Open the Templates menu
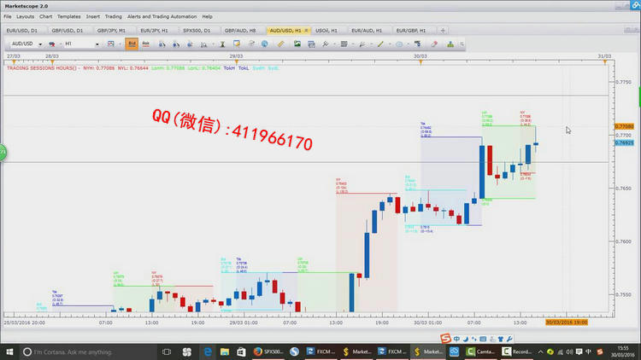This screenshot has width=641, height=360. (68, 17)
